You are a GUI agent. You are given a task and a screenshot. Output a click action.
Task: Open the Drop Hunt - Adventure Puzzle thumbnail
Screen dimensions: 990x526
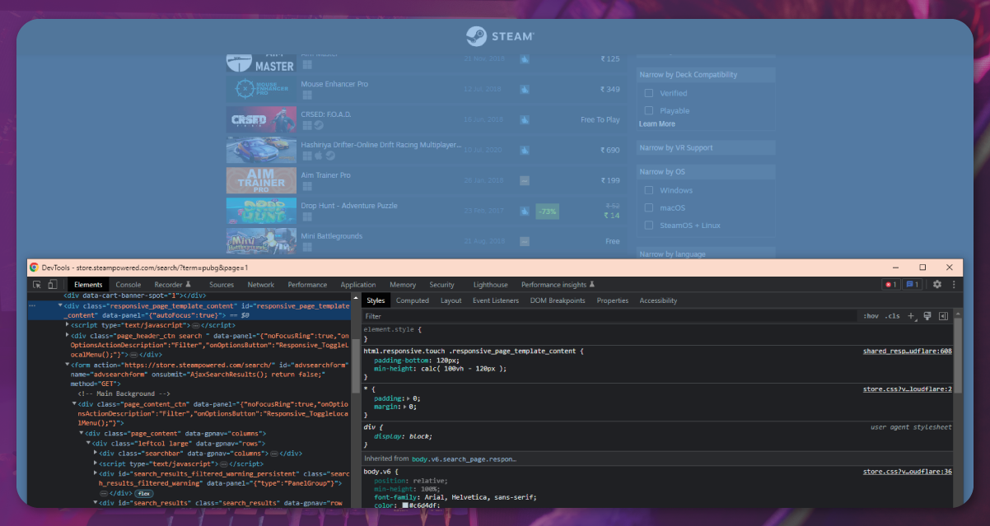261,211
